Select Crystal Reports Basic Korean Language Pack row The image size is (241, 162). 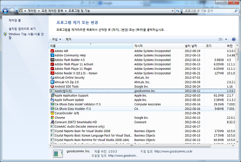coord(143,136)
